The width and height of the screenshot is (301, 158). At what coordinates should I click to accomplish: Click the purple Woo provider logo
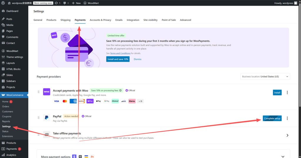46,92
